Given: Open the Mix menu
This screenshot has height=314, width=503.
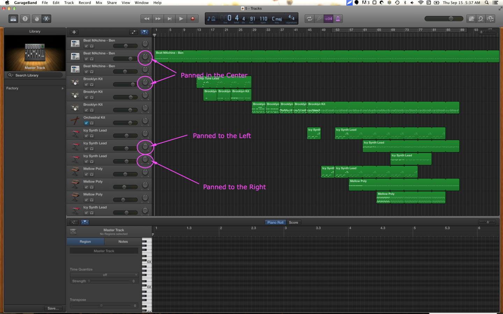Looking at the screenshot, I should [99, 3].
